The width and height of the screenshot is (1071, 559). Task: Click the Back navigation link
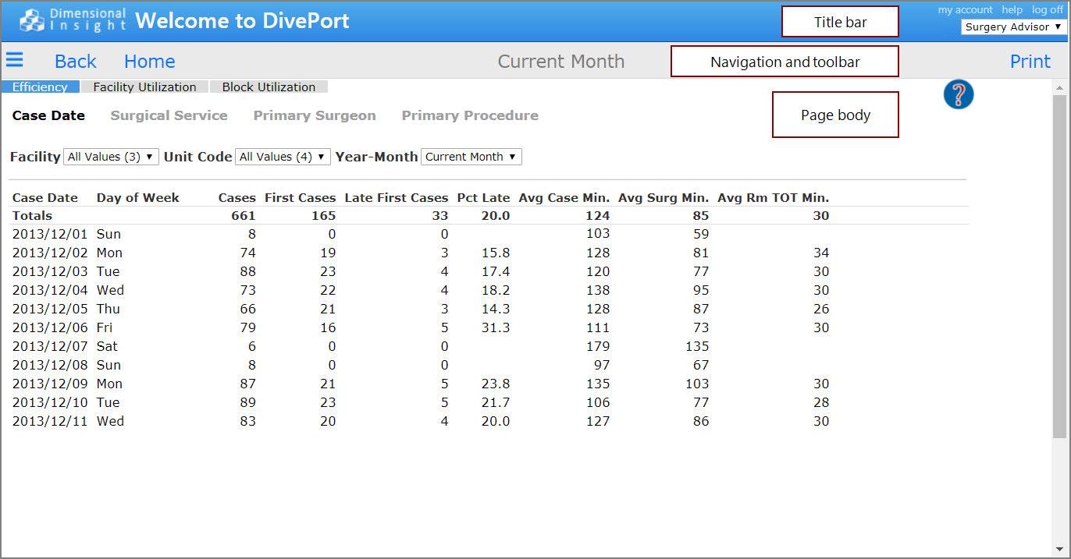click(75, 61)
